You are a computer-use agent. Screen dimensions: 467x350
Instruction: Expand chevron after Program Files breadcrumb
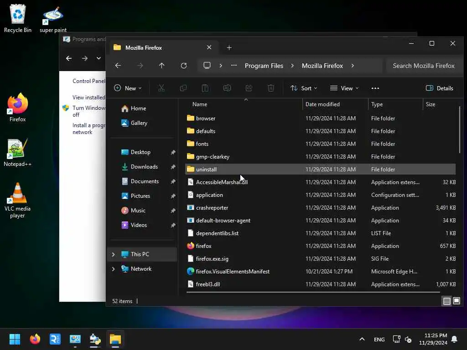point(292,66)
